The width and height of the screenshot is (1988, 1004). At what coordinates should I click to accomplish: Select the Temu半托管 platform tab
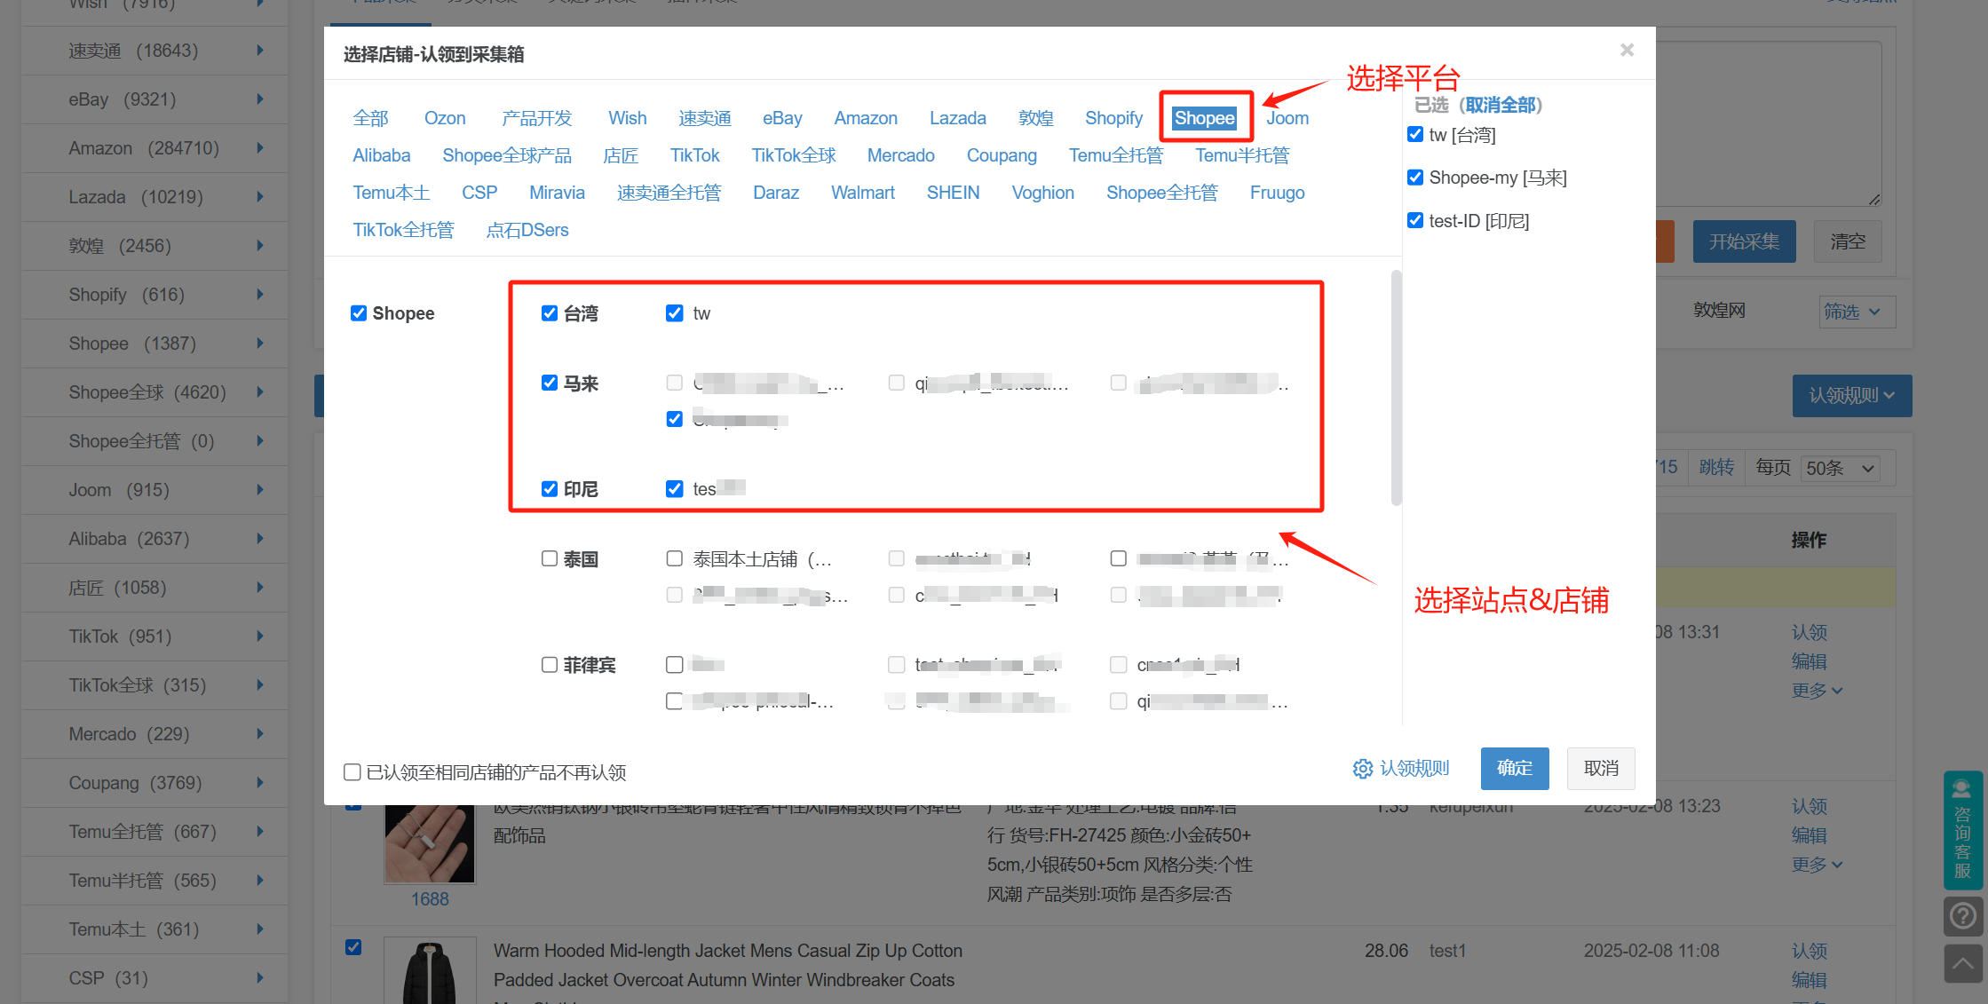coord(1242,155)
